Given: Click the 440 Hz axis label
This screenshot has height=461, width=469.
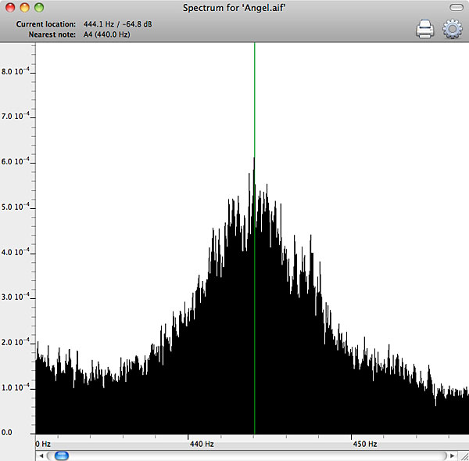Looking at the screenshot, I should (x=202, y=444).
